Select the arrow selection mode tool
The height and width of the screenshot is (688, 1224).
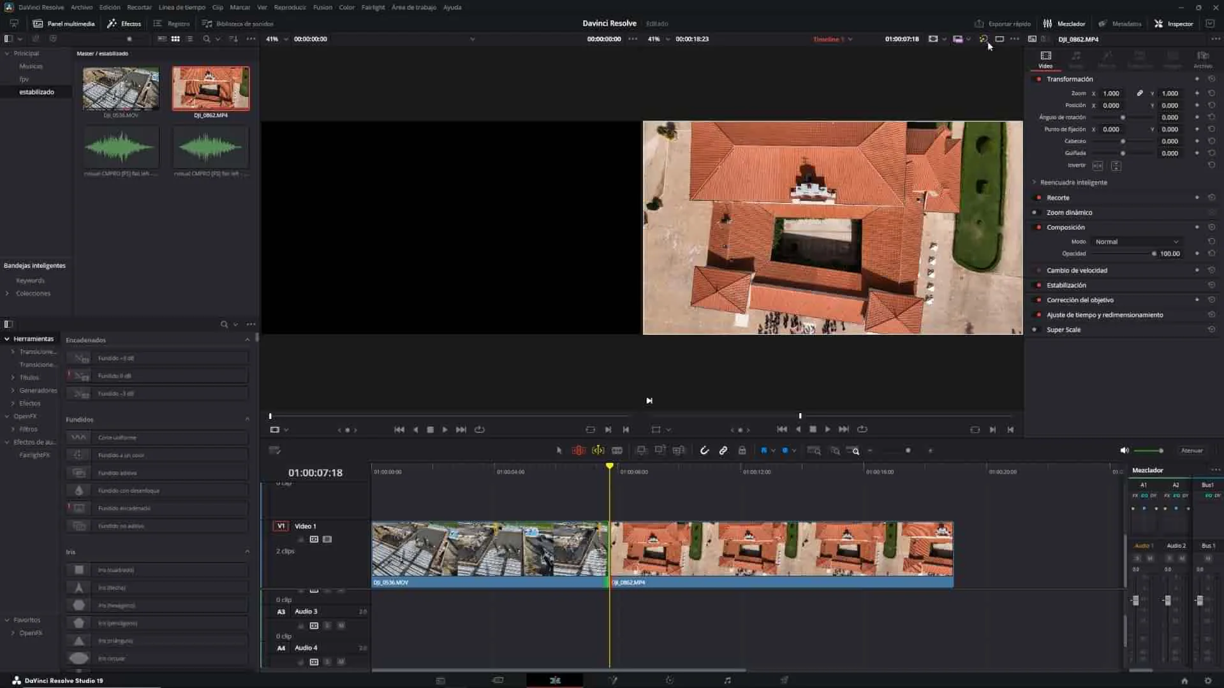coord(559,451)
